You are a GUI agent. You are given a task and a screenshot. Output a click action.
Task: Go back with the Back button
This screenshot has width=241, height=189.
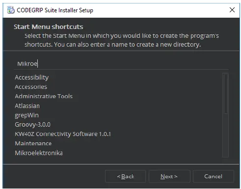pos(126,176)
